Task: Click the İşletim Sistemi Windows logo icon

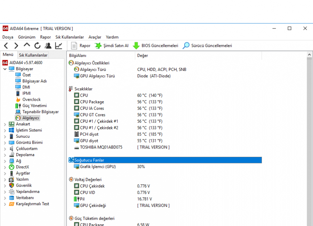Action: coord(11,130)
